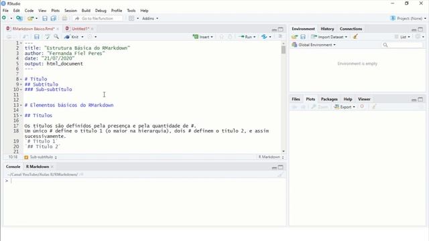This screenshot has height=241, width=429.
Task: Click the workspace panes grid icon
Action: [131, 18]
